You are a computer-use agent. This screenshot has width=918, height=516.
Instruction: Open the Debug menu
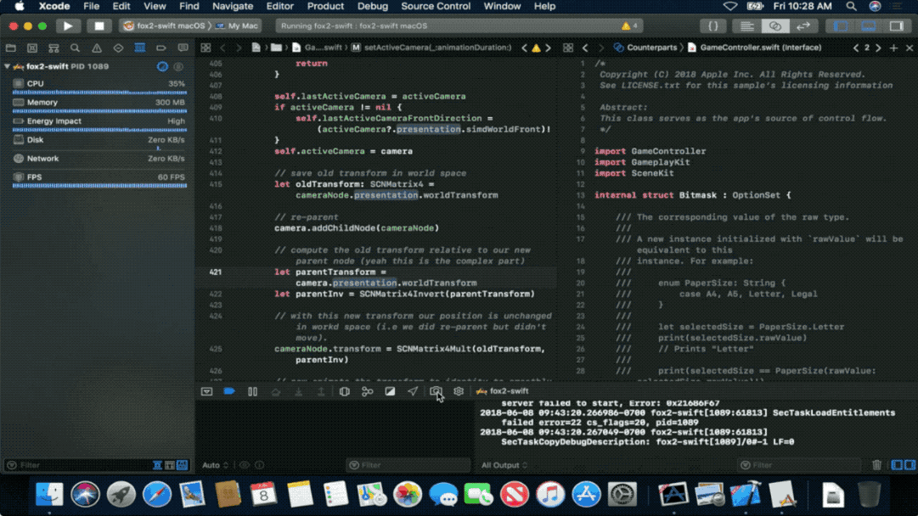pos(372,7)
